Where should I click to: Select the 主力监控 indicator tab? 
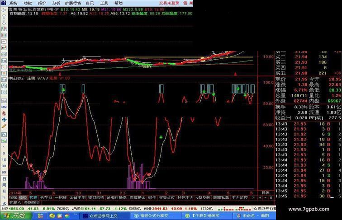[239, 197]
